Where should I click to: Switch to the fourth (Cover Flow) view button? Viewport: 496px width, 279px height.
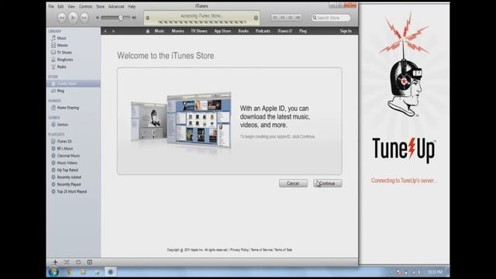(x=298, y=18)
